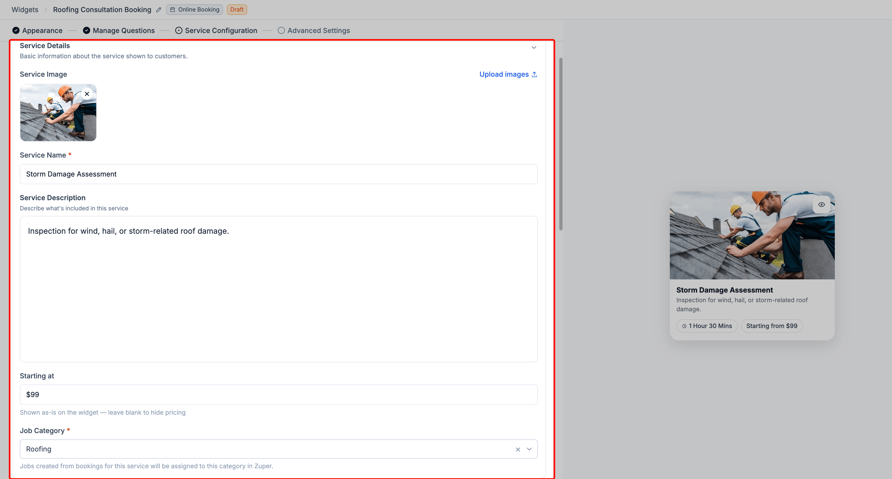892x479 pixels.
Task: Remove the service image with X
Action: [x=87, y=94]
